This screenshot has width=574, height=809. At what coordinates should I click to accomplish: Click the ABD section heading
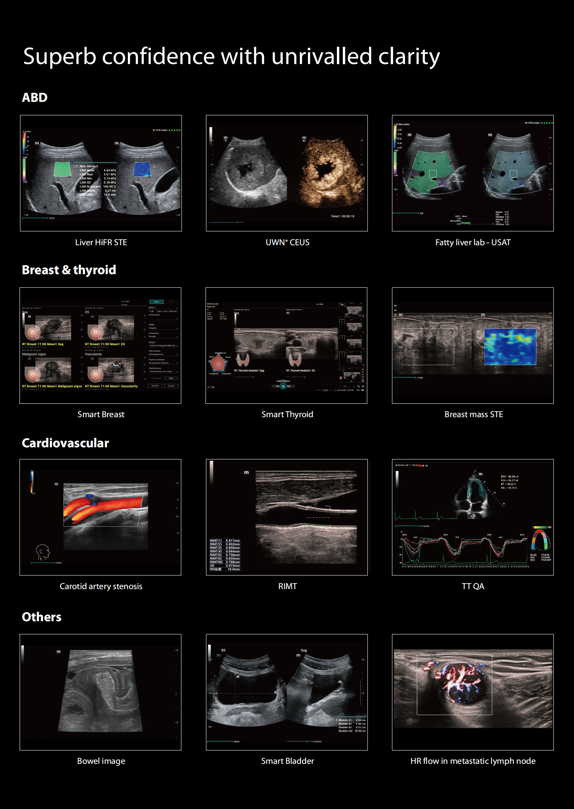point(35,97)
